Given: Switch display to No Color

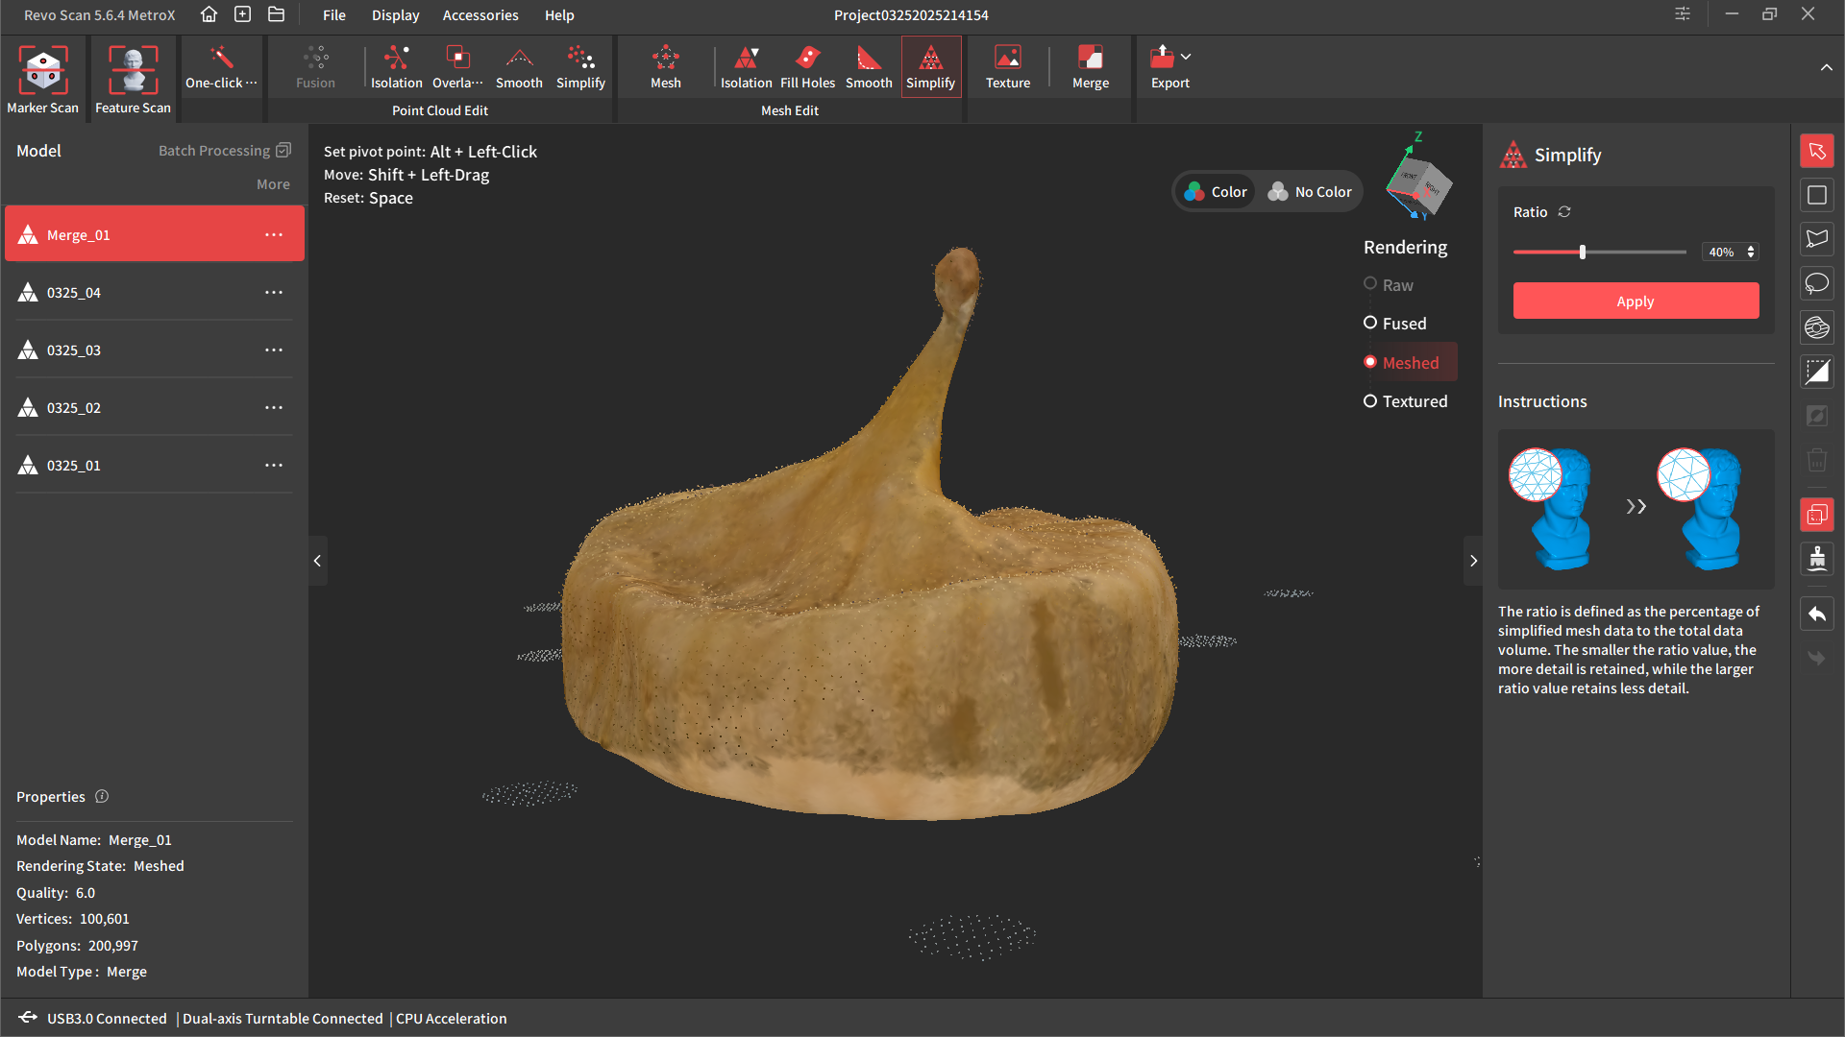Looking at the screenshot, I should coord(1310,192).
